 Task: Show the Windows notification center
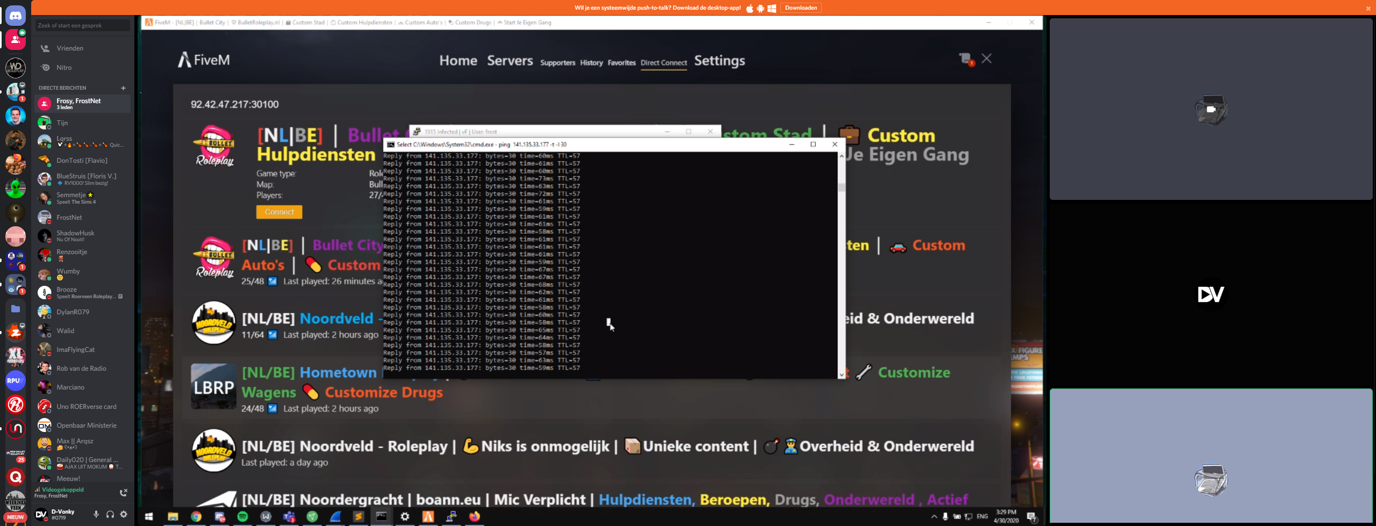point(1031,517)
